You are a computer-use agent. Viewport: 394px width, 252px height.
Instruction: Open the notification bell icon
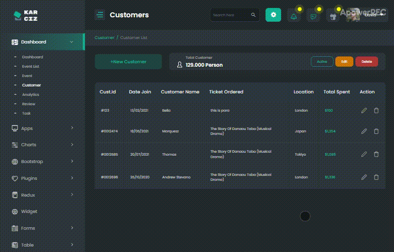(294, 15)
